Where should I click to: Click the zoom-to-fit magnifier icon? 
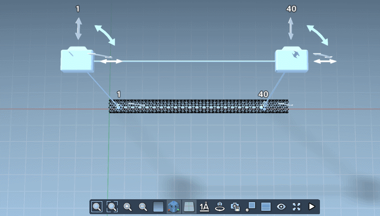click(x=97, y=207)
